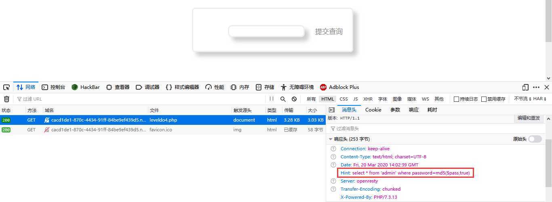Open the HackBar tab

(x=85, y=87)
